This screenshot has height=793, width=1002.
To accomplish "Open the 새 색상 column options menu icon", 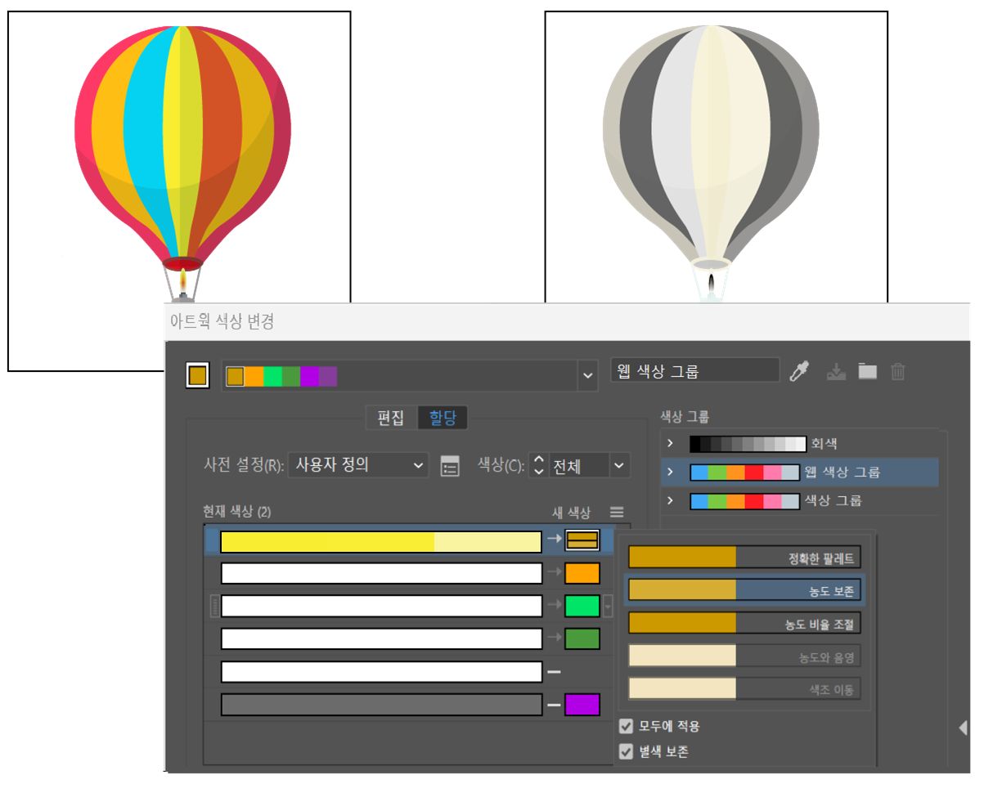I will click(617, 512).
